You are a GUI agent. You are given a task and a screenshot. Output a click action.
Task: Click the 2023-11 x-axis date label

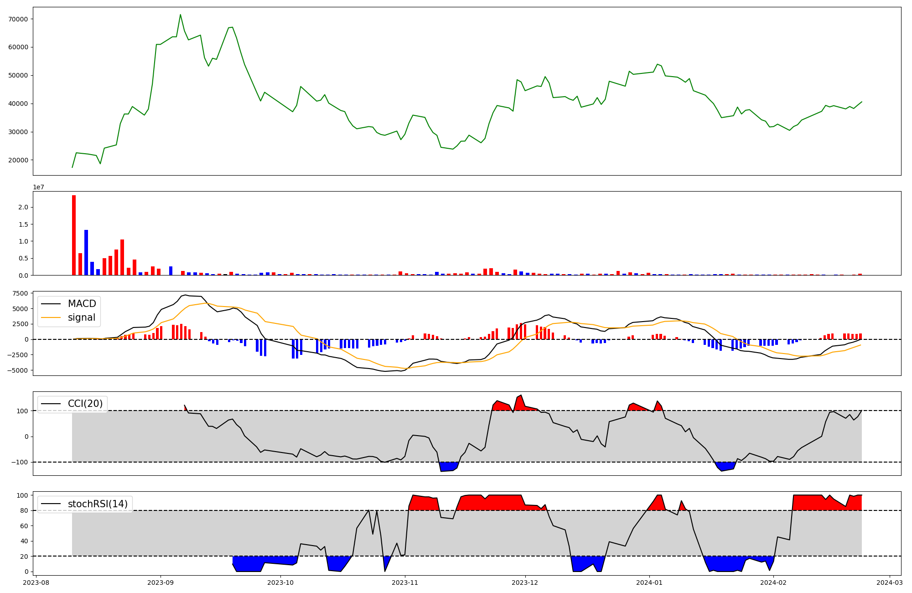(405, 582)
